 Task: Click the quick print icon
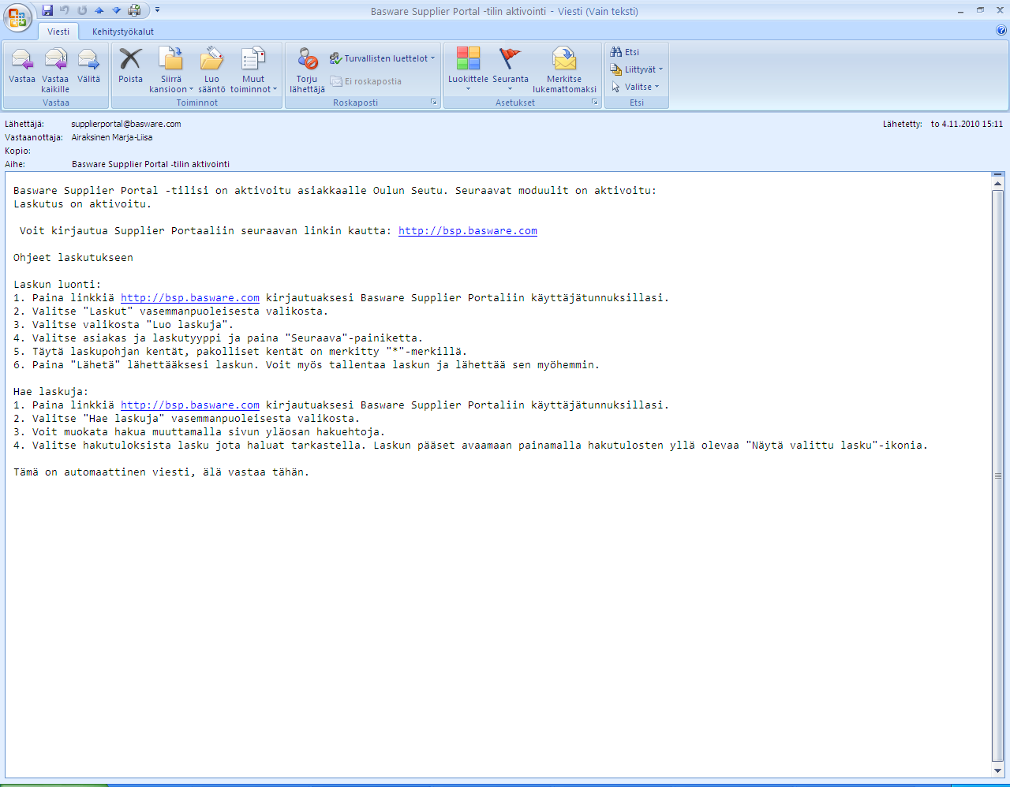tap(135, 10)
